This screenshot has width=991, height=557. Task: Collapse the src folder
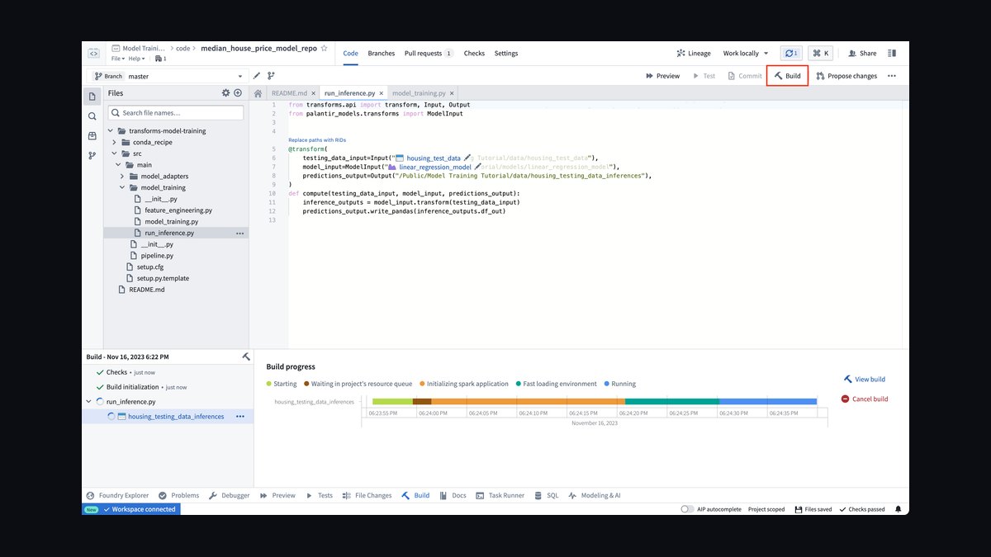(115, 153)
